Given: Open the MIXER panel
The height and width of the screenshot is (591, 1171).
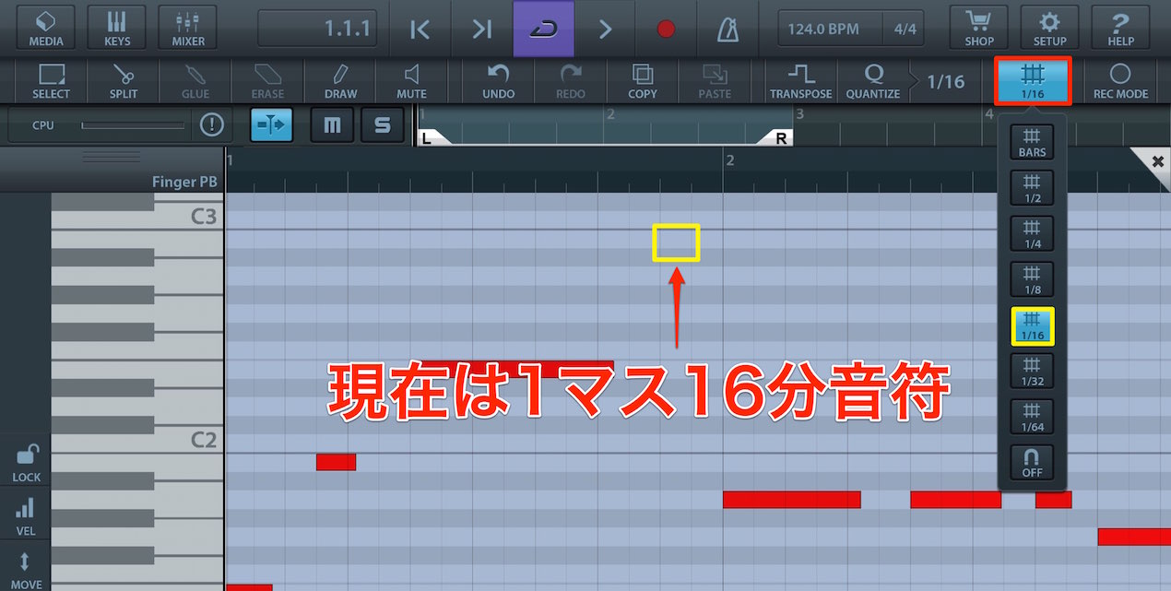Looking at the screenshot, I should 188,28.
